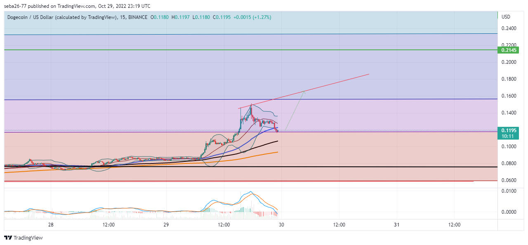This screenshot has height=245, width=528.
Task: Click the date label 28 on time axis
Action: point(51,225)
